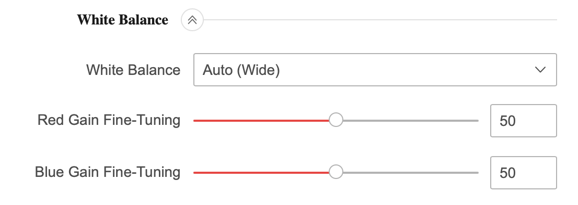This screenshot has width=578, height=205.
Task: Grab the Blue Gain Fine-Tuning slider handle
Action: [x=336, y=172]
